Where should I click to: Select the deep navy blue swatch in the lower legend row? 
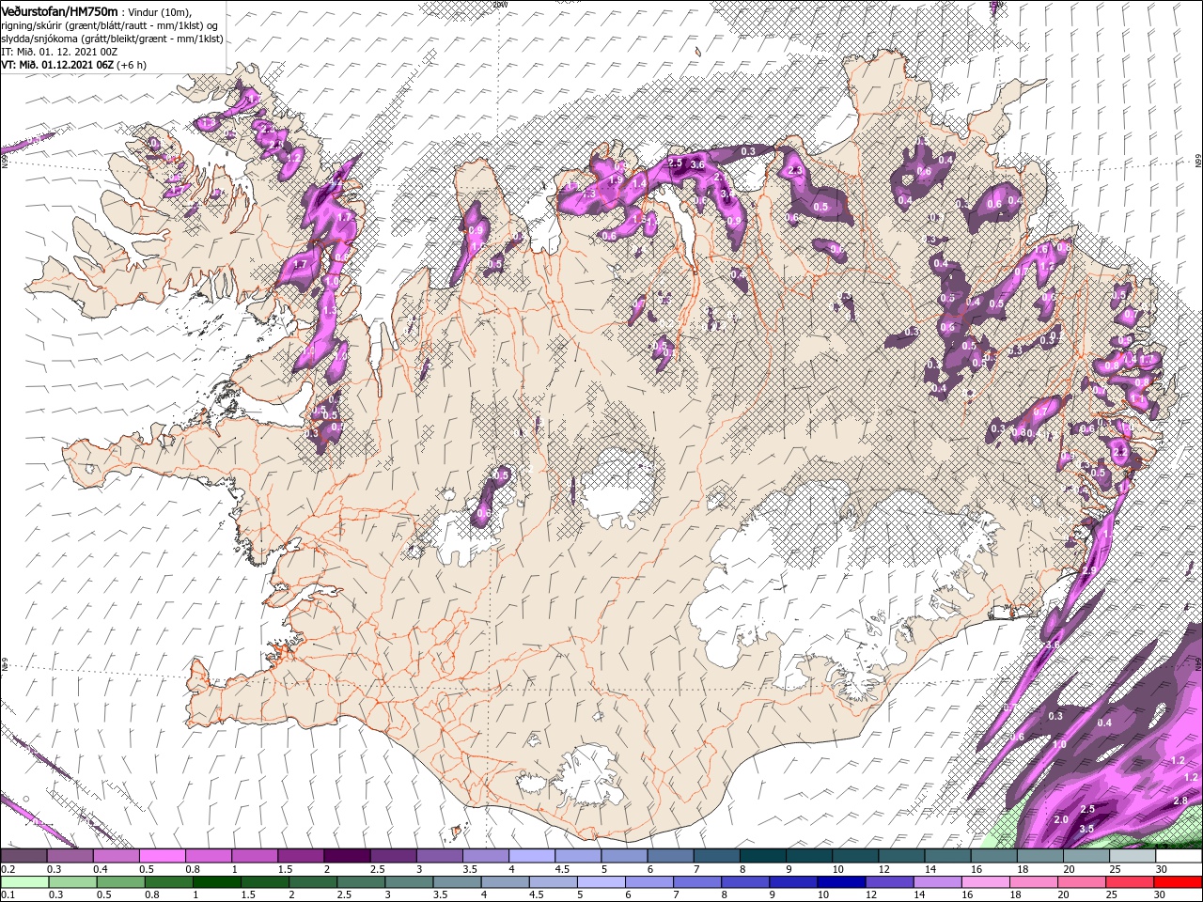839,882
